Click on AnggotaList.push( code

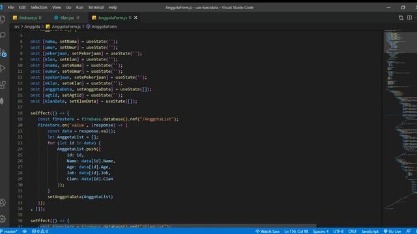(x=78, y=149)
